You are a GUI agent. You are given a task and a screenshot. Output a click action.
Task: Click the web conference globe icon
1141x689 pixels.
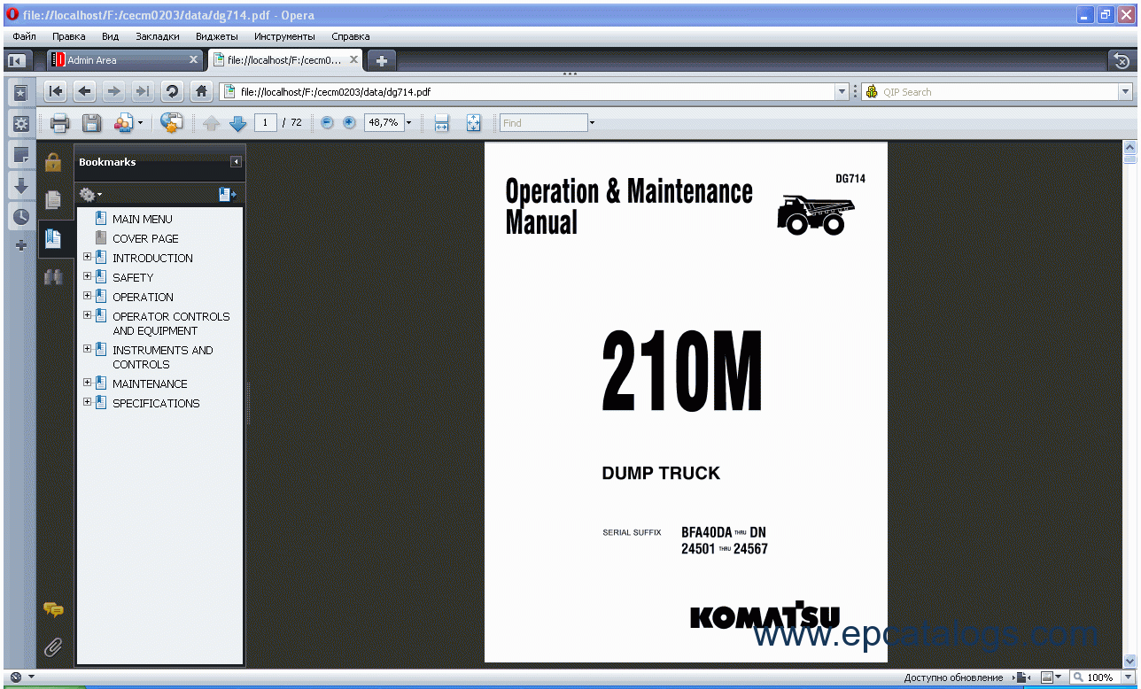(x=171, y=123)
